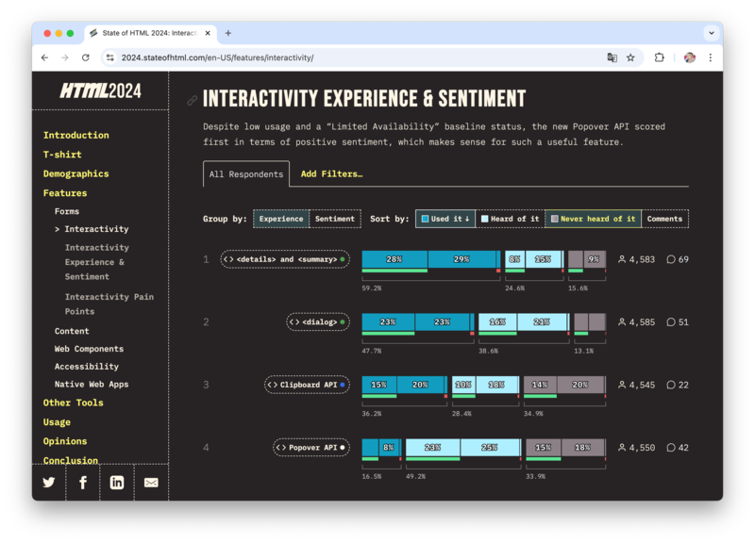Open the Chrome three-dot menu
This screenshot has width=755, height=543.
pos(711,58)
